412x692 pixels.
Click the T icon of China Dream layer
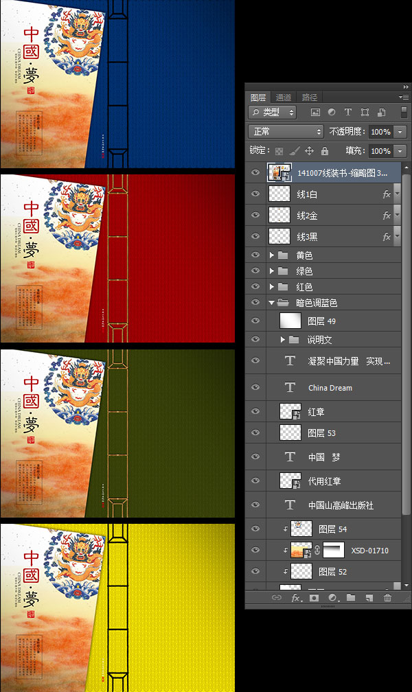click(290, 387)
